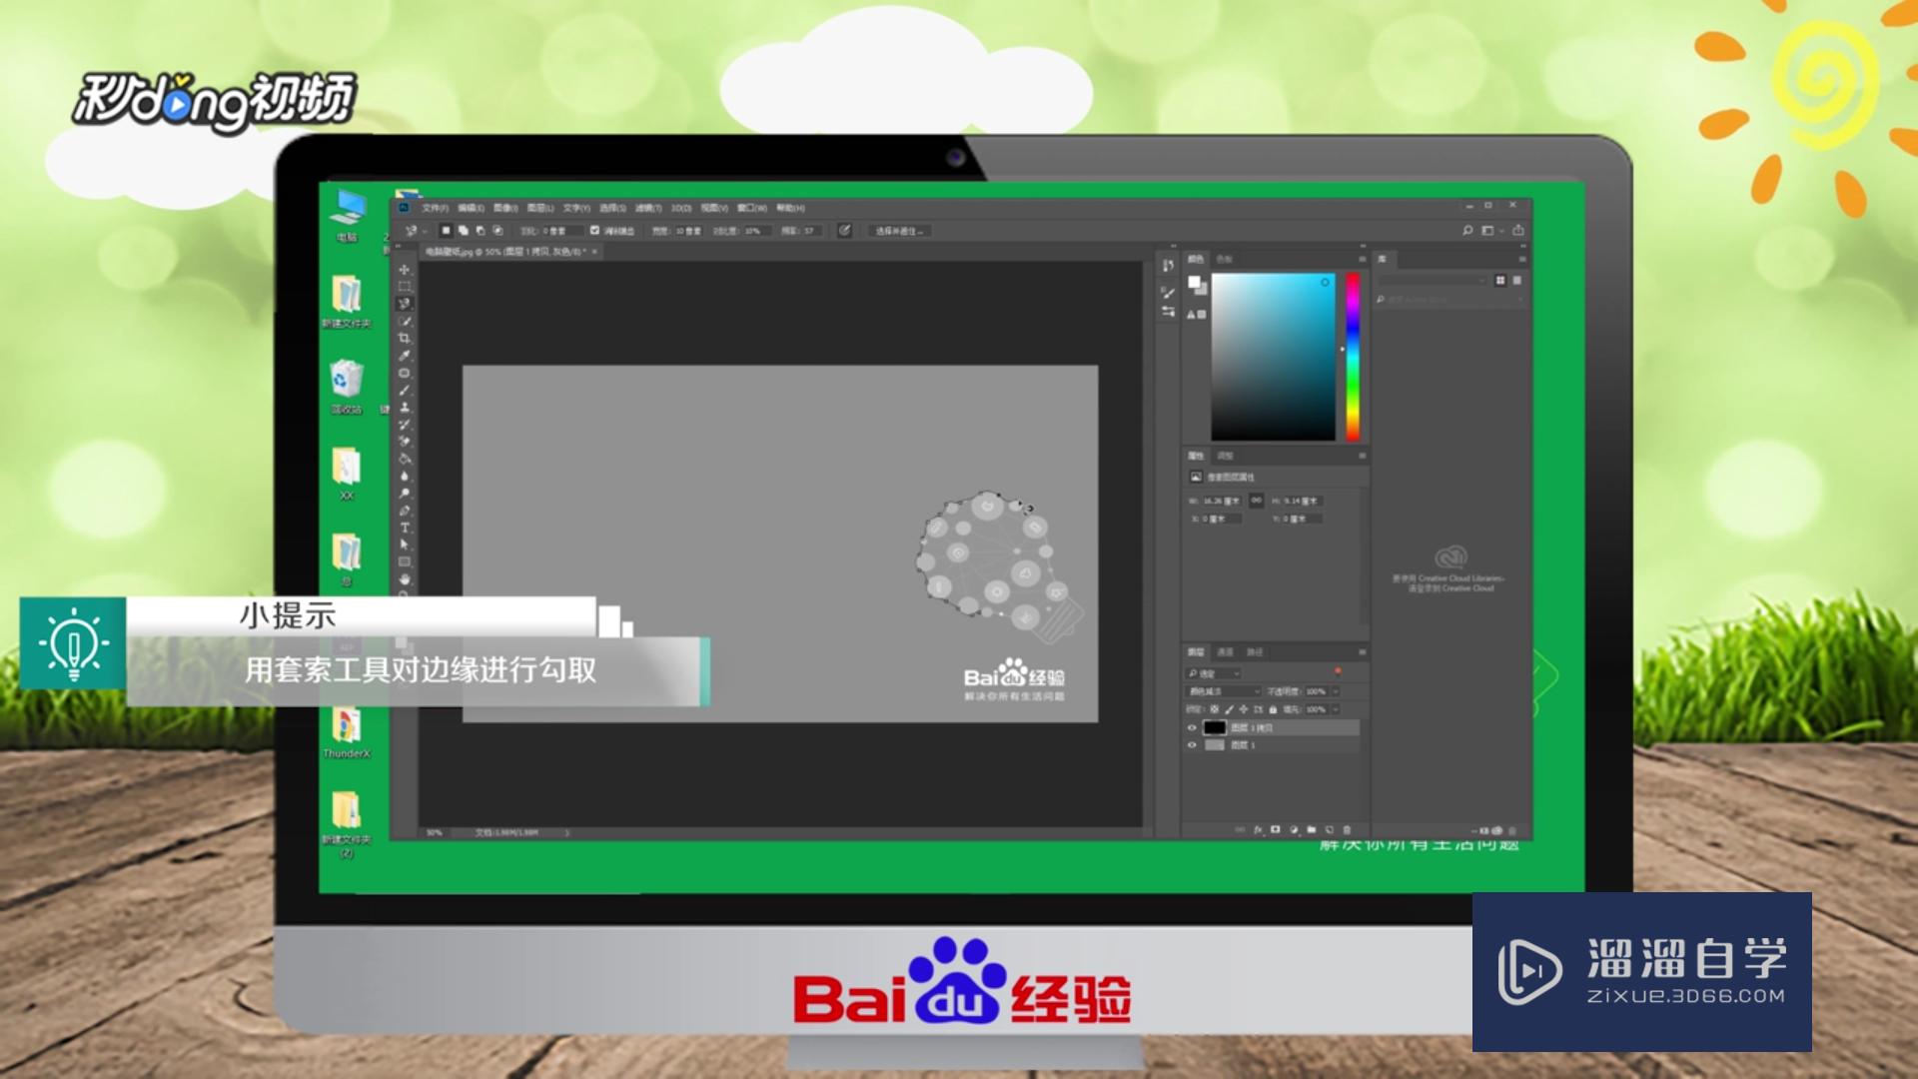Viewport: 1918px width, 1079px height.
Task: Click the New group folder icon
Action: point(1312,830)
